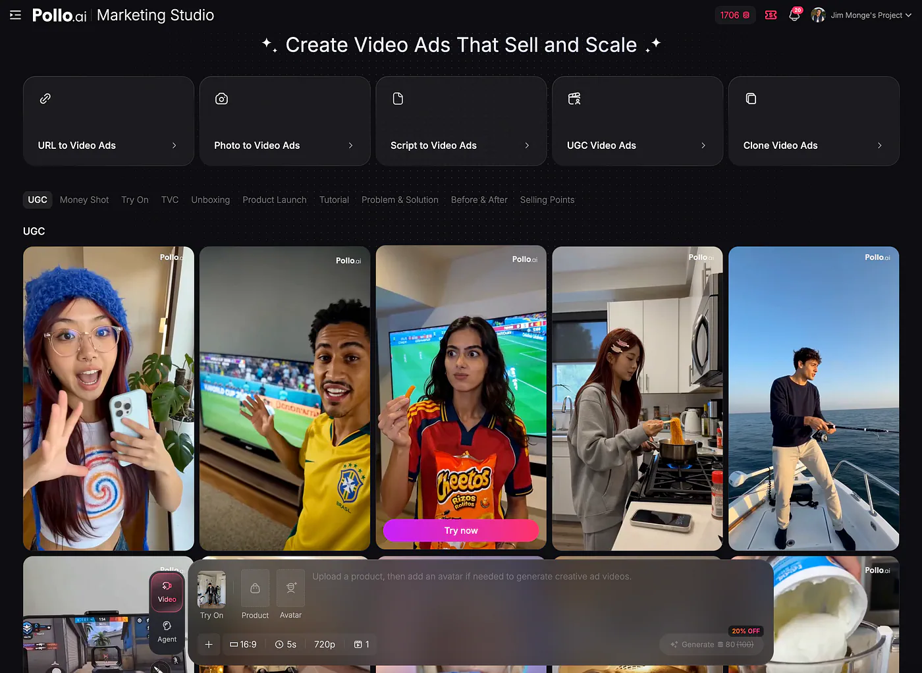Open Clone Video Ads
Screen dimensions: 922x673
point(814,121)
